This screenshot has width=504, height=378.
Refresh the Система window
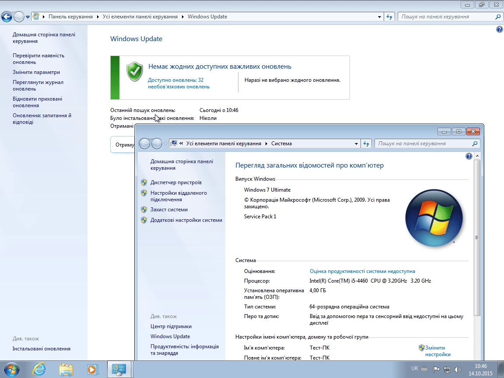coord(366,143)
